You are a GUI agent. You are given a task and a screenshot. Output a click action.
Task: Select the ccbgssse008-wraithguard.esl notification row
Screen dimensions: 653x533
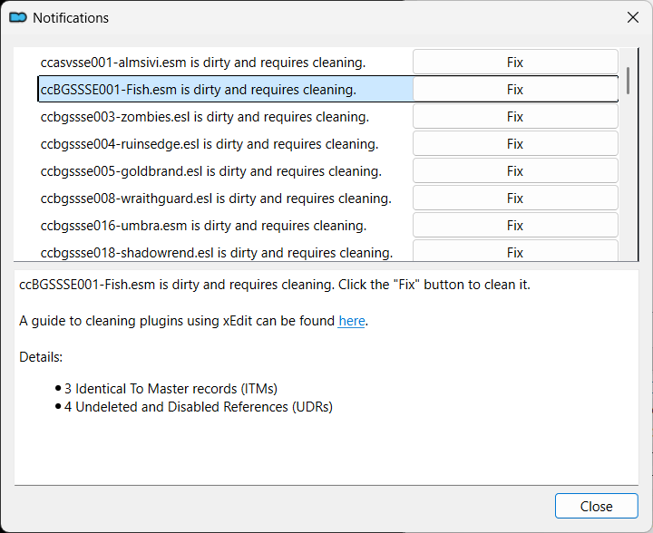point(225,198)
